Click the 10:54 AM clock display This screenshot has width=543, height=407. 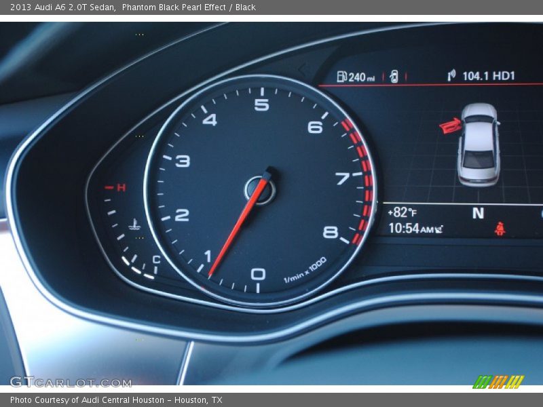[411, 229]
